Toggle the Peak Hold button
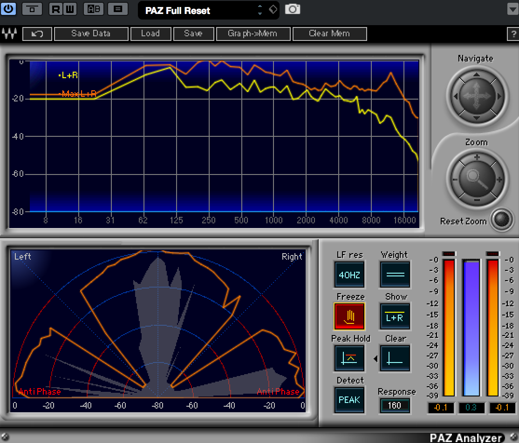 pos(349,358)
